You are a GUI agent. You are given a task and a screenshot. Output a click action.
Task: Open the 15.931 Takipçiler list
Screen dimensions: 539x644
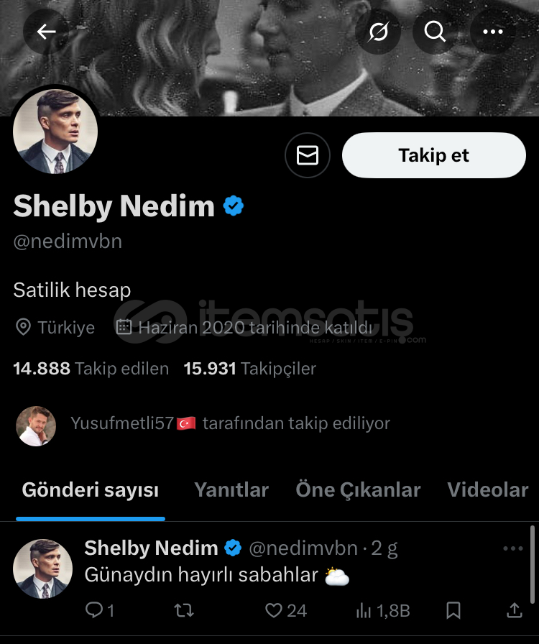coord(250,369)
